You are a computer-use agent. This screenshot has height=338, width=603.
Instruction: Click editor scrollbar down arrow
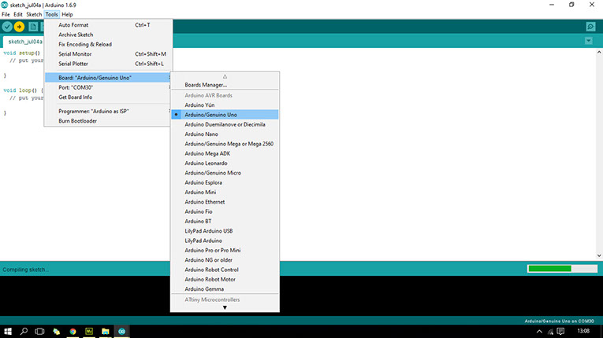(x=599, y=255)
